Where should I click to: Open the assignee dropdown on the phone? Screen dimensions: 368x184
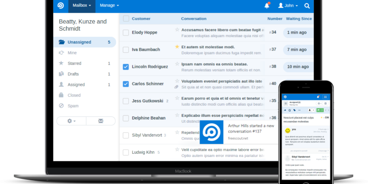[313, 110]
